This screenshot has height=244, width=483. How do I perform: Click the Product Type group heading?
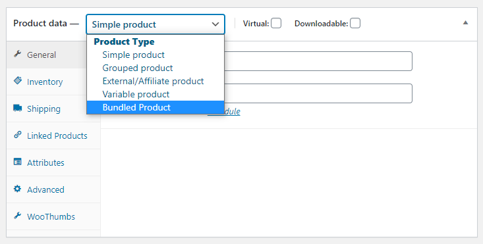pos(124,41)
